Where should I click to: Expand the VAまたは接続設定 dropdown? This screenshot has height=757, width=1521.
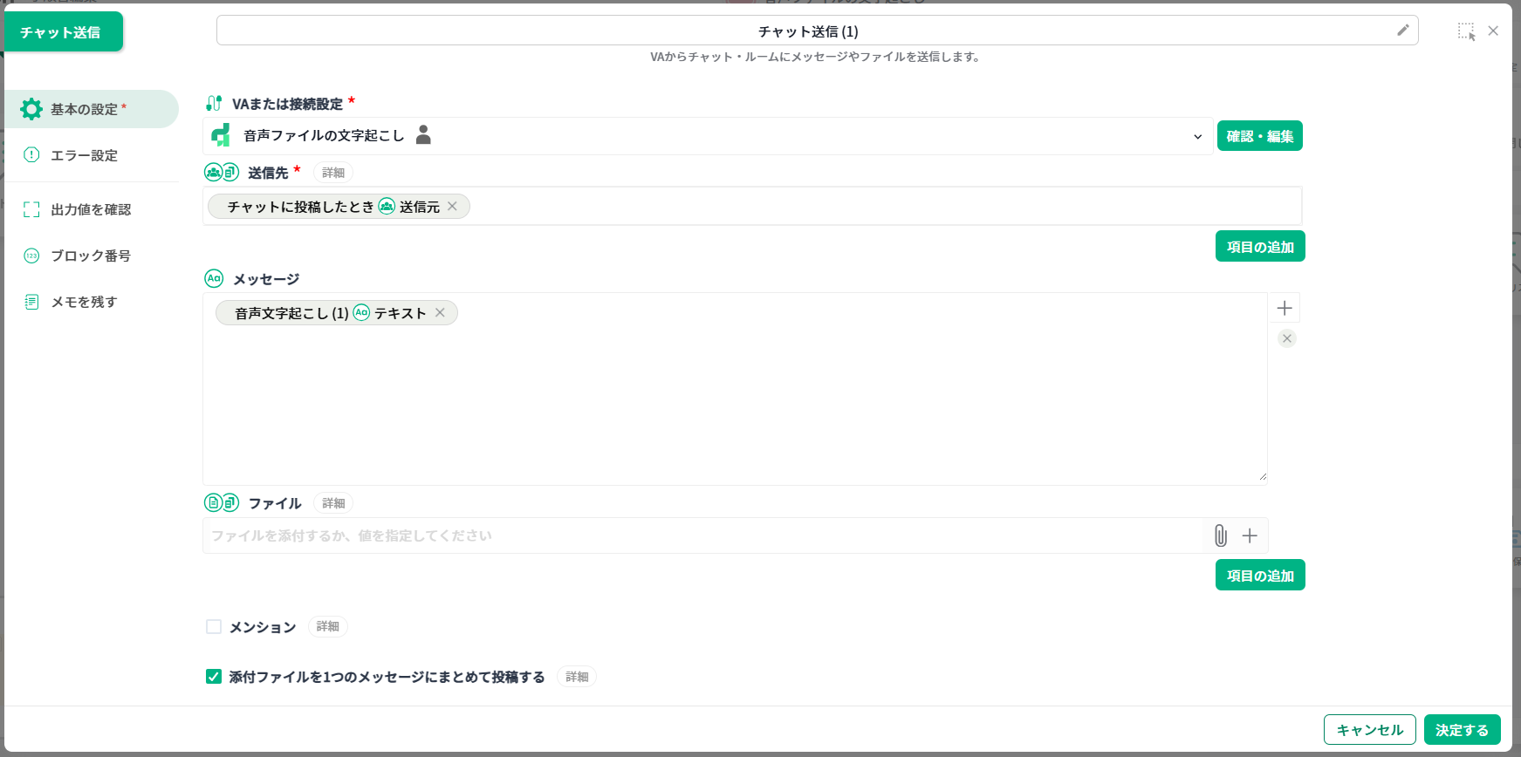tap(1196, 137)
